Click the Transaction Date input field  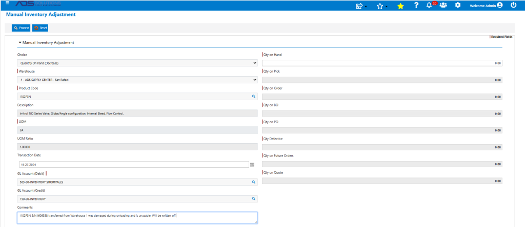[x=134, y=165]
